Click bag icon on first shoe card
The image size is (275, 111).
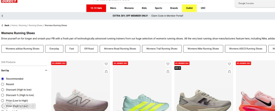(x=106, y=71)
